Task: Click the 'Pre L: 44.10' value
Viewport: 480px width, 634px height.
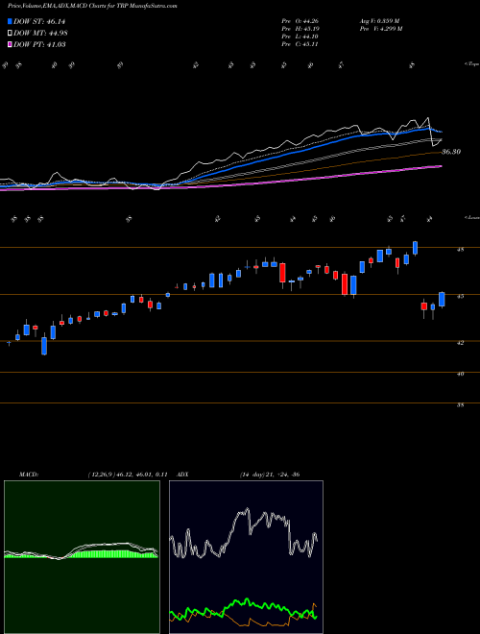Action: 300,37
